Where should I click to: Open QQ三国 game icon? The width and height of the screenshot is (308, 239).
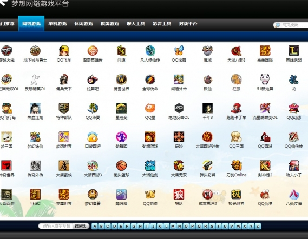coord(237,137)
